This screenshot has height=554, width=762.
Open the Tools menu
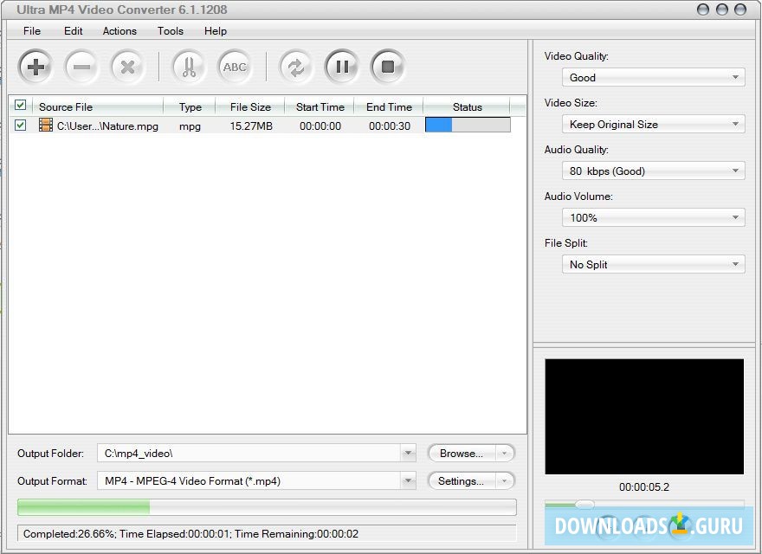(x=170, y=30)
